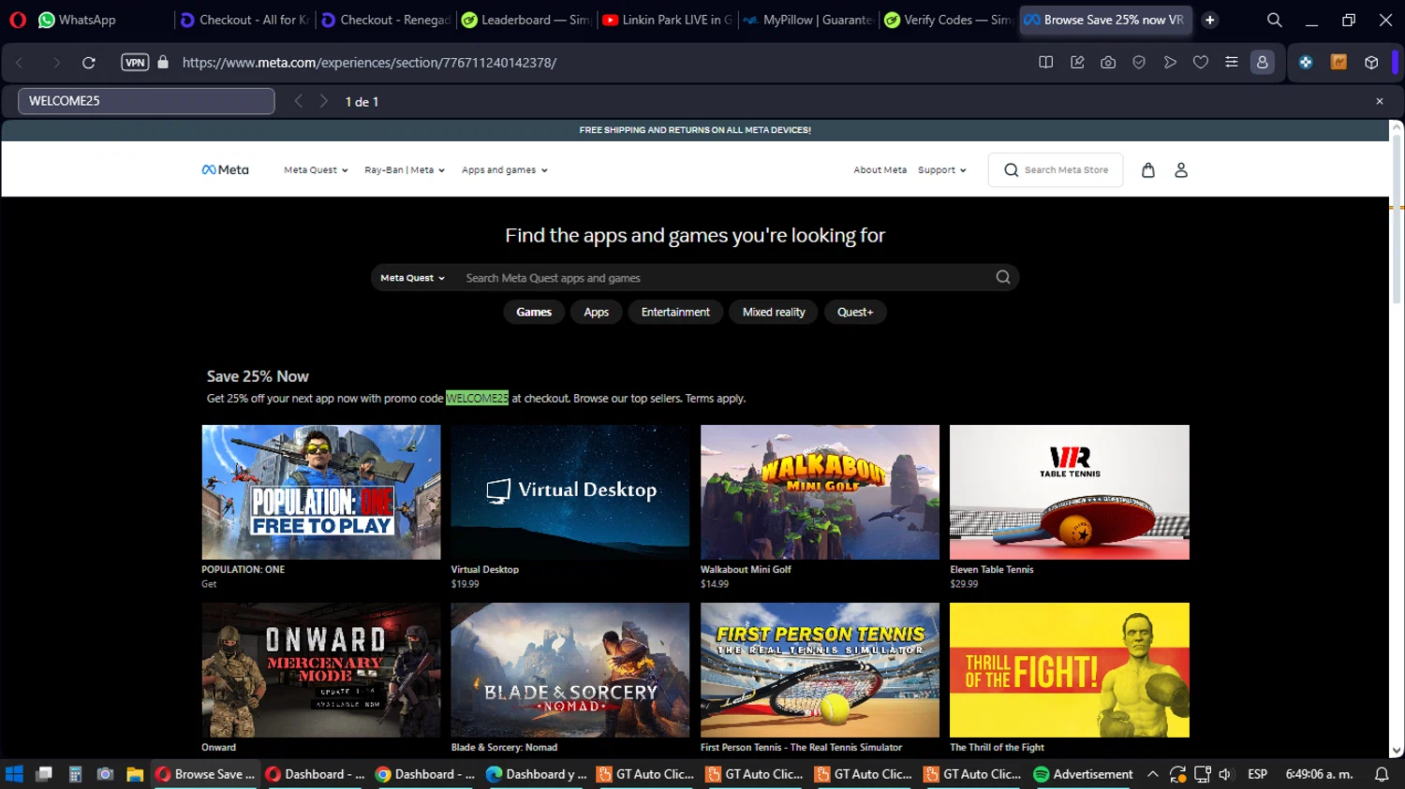Click the search tabs magnifier icon
This screenshot has height=789, width=1405.
pos(1274,20)
